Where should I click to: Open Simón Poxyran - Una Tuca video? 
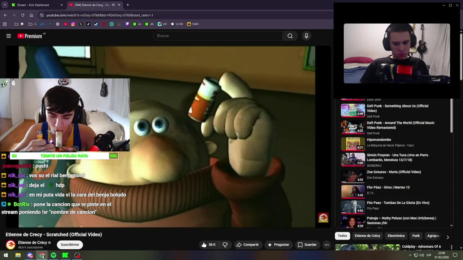[397, 157]
